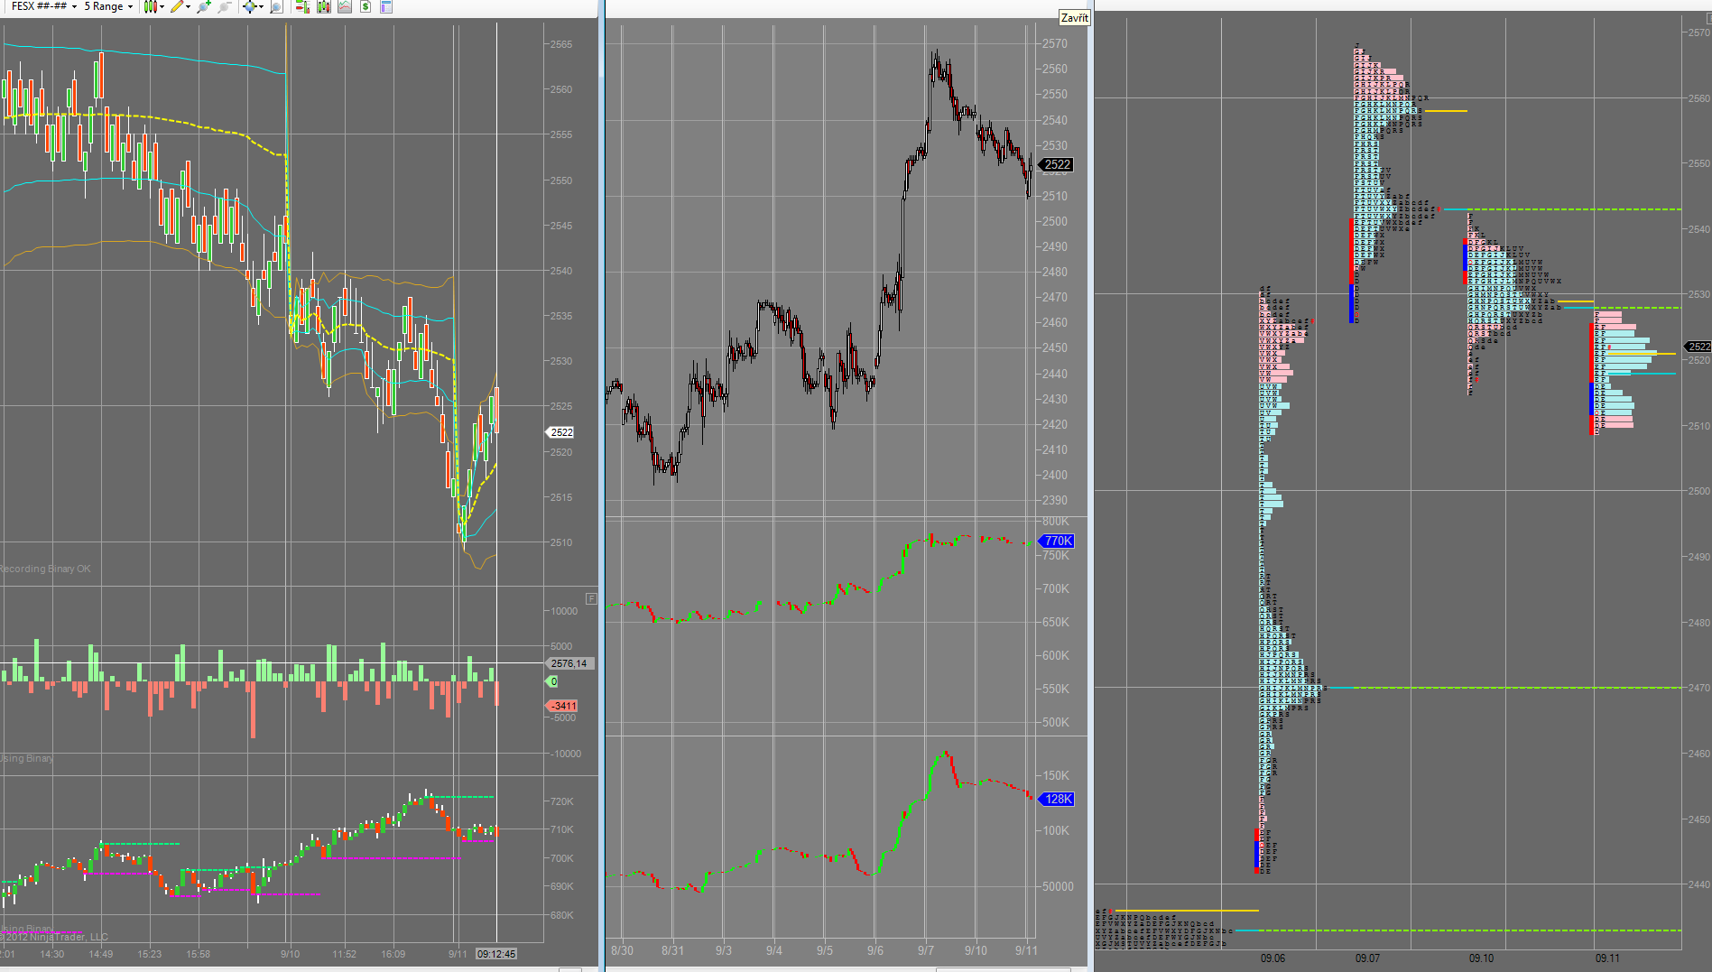Click the 09.10 date label in the profile chart
Image resolution: width=1712 pixels, height=972 pixels.
pos(1481,958)
